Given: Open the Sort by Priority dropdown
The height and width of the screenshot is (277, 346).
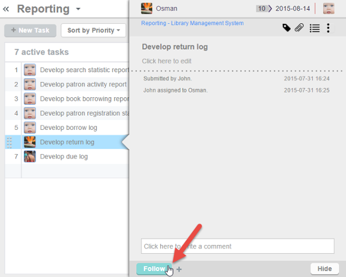Looking at the screenshot, I should 94,30.
